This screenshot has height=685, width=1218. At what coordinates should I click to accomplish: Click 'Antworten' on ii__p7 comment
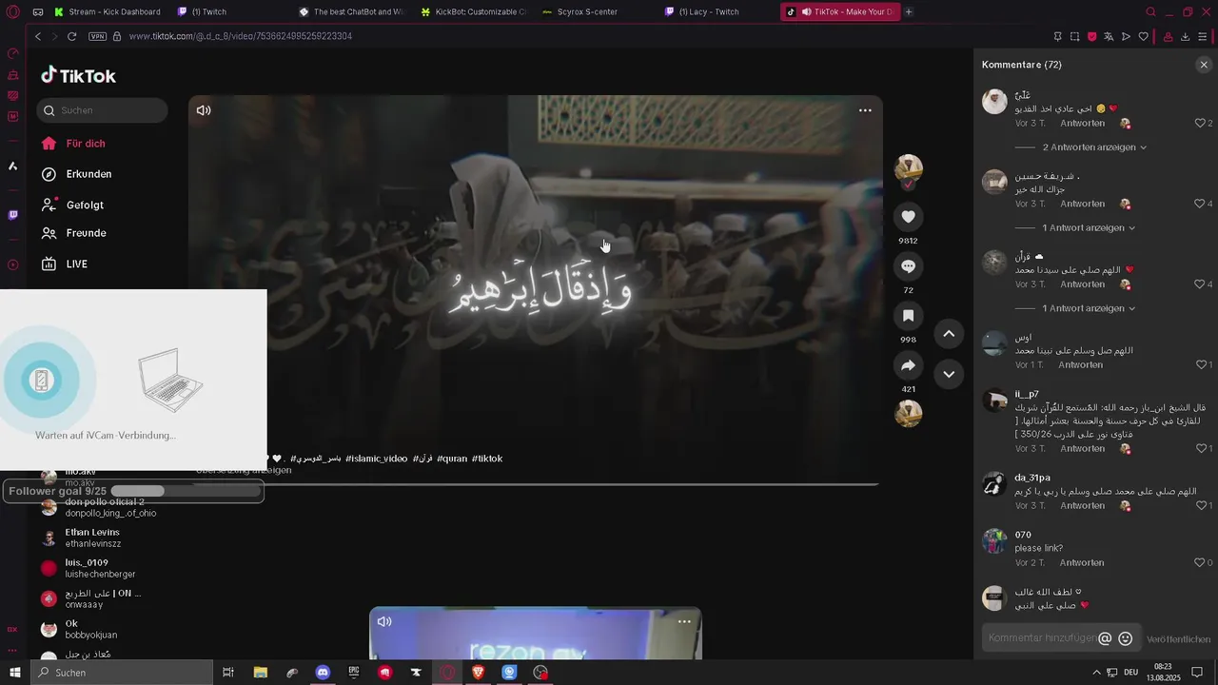tap(1082, 448)
